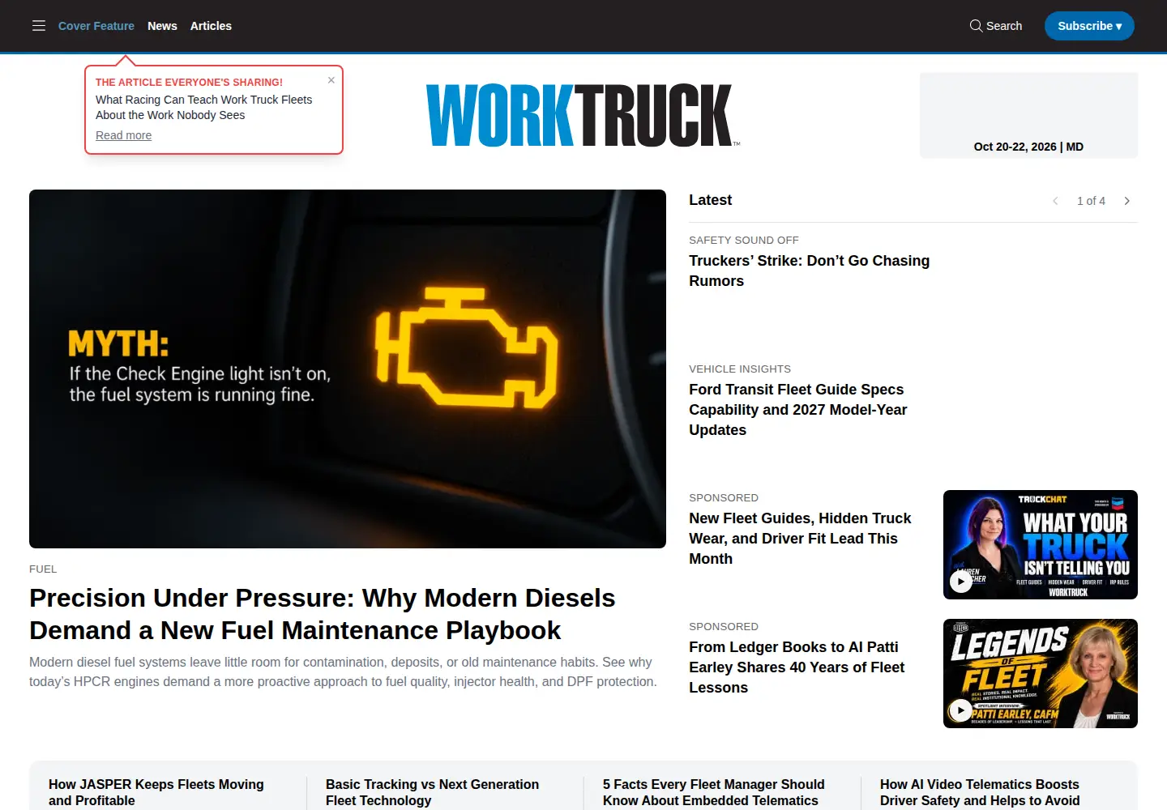
Task: Click the Latest section heading
Action: 710,200
